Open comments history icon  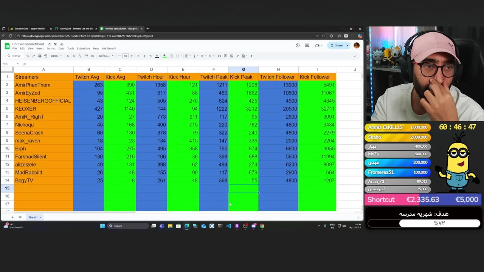[307, 45]
